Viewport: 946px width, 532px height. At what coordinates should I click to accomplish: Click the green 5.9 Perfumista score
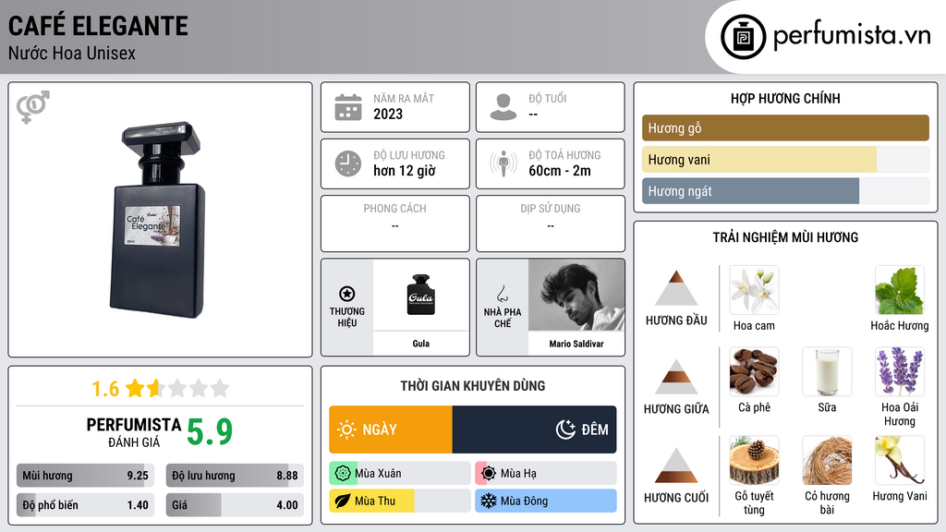pos(210,432)
